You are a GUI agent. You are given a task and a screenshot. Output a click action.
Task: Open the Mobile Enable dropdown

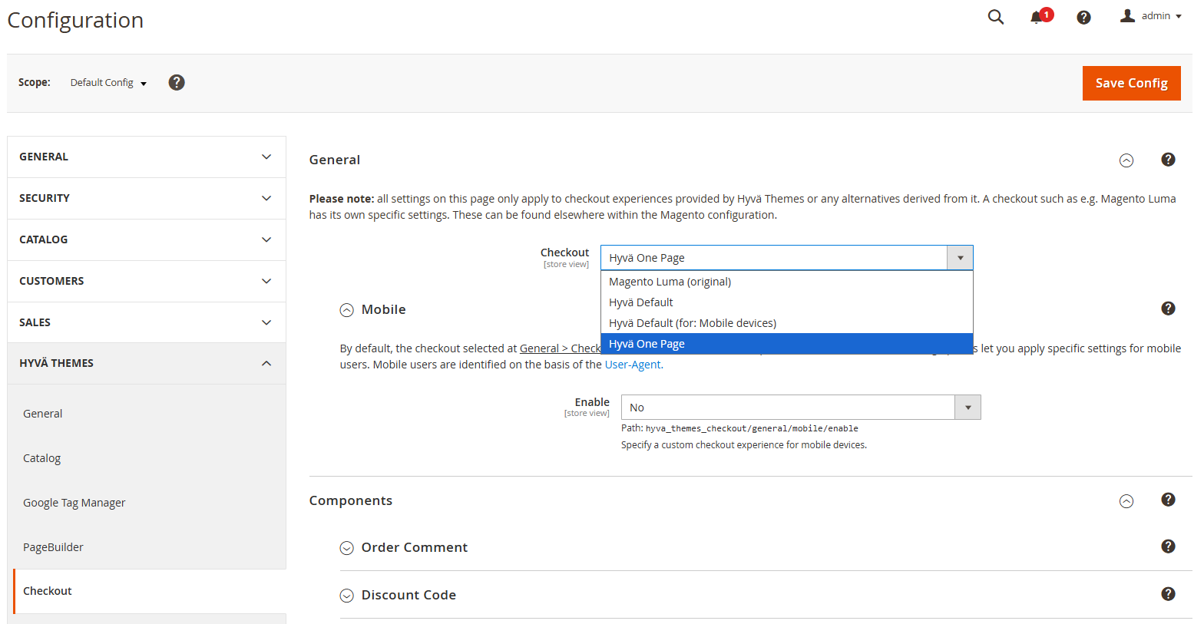pyautogui.click(x=800, y=408)
